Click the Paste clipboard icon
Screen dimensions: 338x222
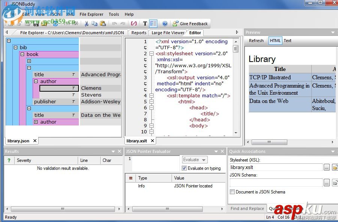click(x=103, y=24)
